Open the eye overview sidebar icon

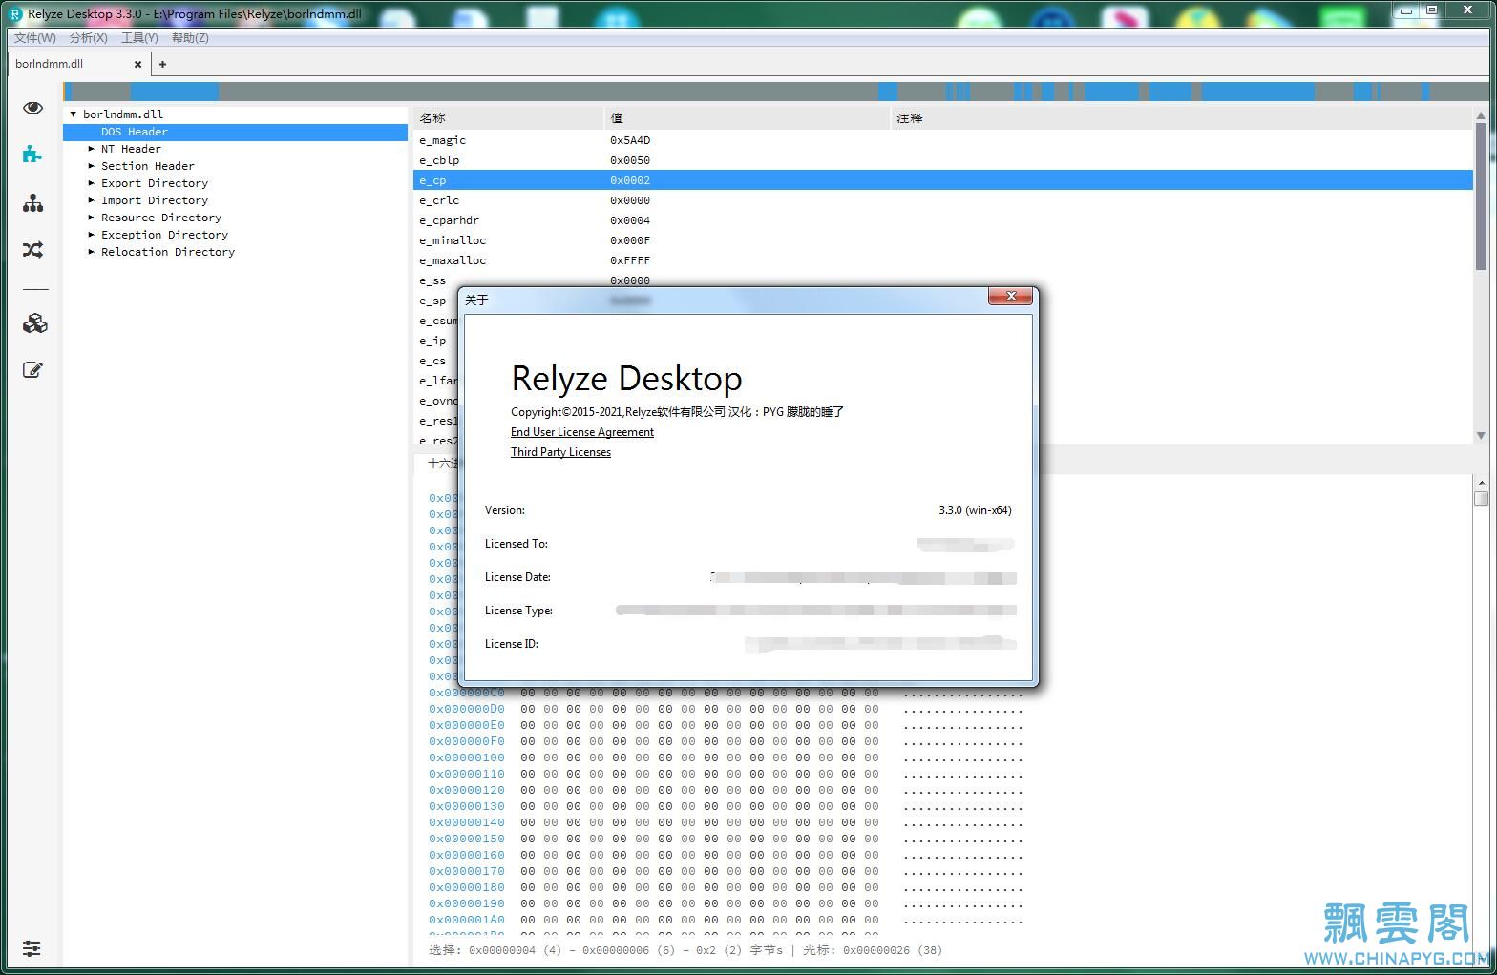(x=33, y=108)
